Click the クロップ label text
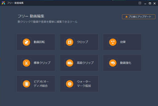158x106 pixels. point(82,42)
